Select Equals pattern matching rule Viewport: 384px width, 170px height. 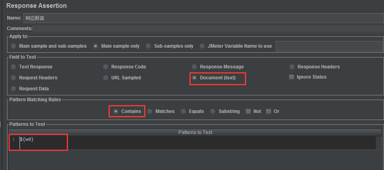coord(184,111)
